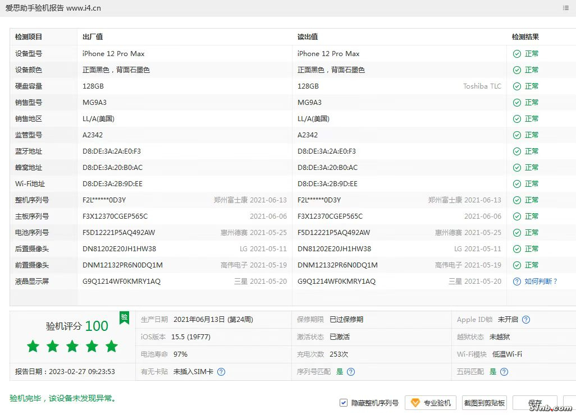
Task: Click iOS version 15.5 (19F77)
Action: (x=191, y=337)
